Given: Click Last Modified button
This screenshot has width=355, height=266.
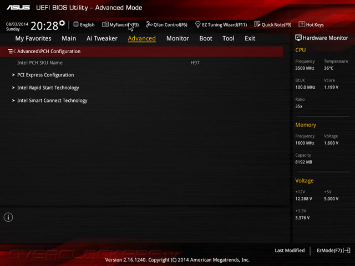Looking at the screenshot, I should [x=290, y=250].
